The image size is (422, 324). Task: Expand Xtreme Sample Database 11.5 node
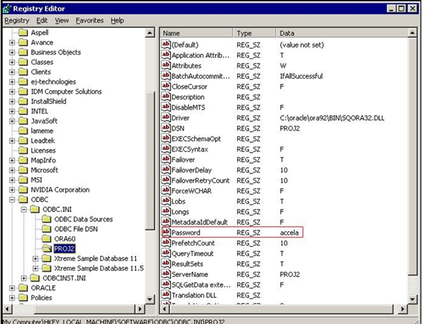(x=34, y=268)
